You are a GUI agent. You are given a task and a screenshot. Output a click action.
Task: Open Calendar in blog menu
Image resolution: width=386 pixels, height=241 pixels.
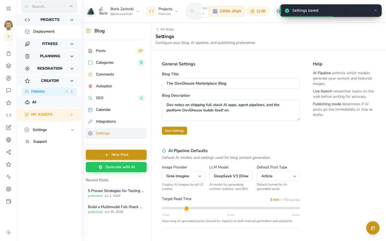[x=116, y=110]
